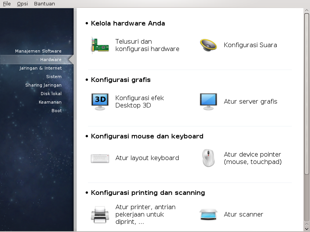Click the vertical scrollbar thumb

(307, 94)
